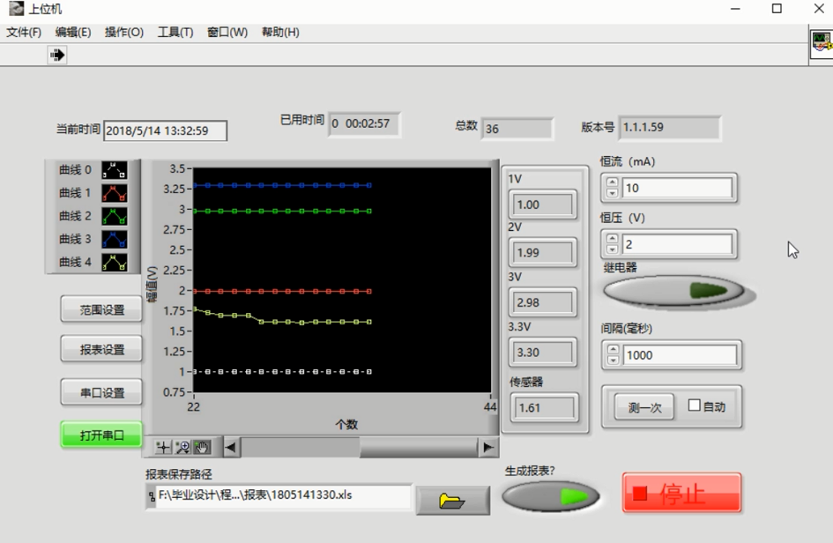Increase the 恒流 (mA) value with up arrow

coord(613,183)
